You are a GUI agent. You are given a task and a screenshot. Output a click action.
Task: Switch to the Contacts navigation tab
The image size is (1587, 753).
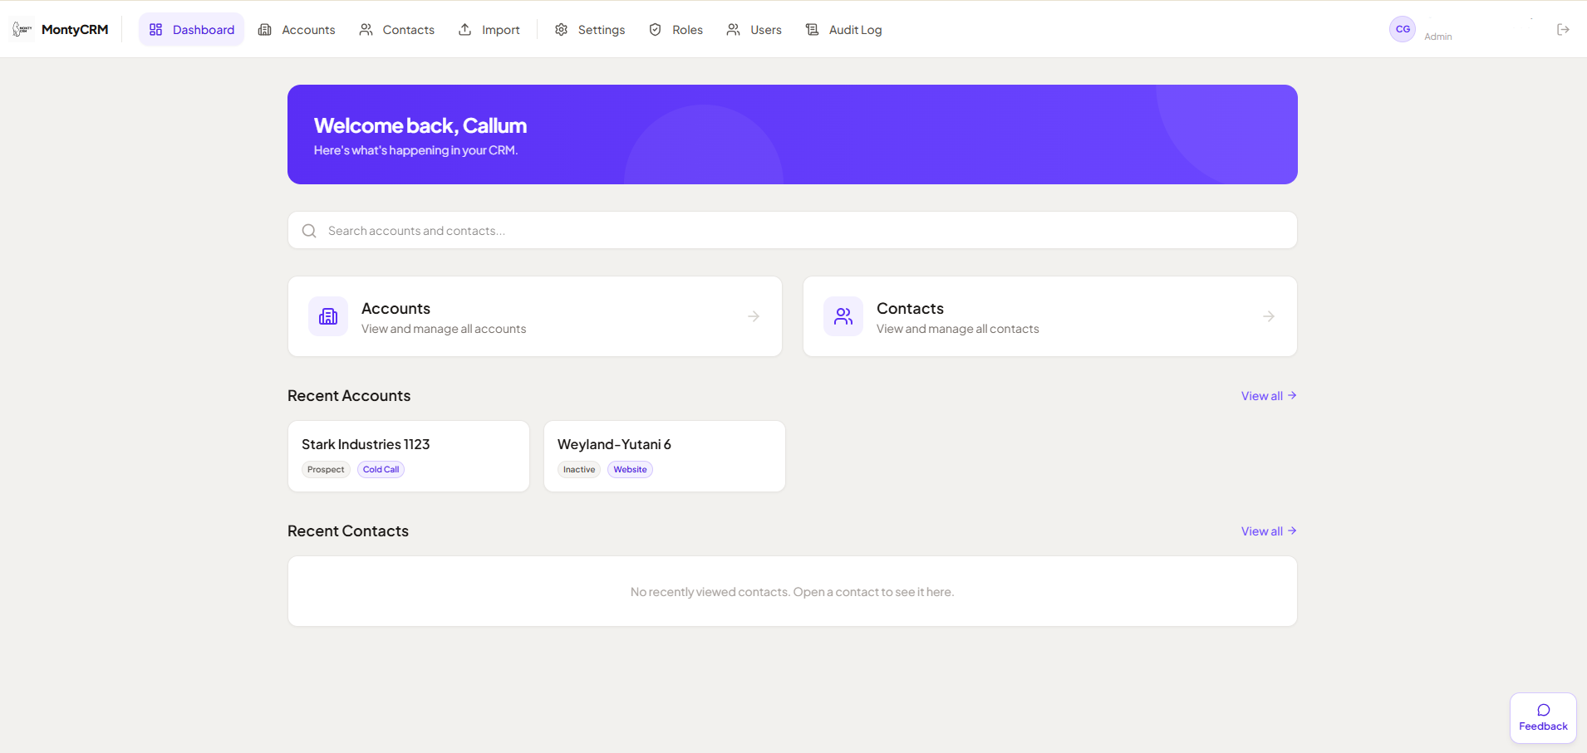click(x=397, y=29)
